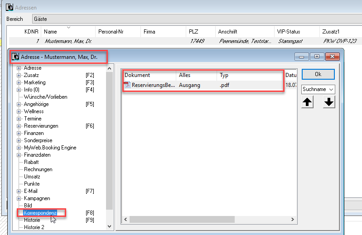Viewport: 362px width, 235px height.
Task: Select Historie [F9] in the tree
Action: tap(32, 220)
